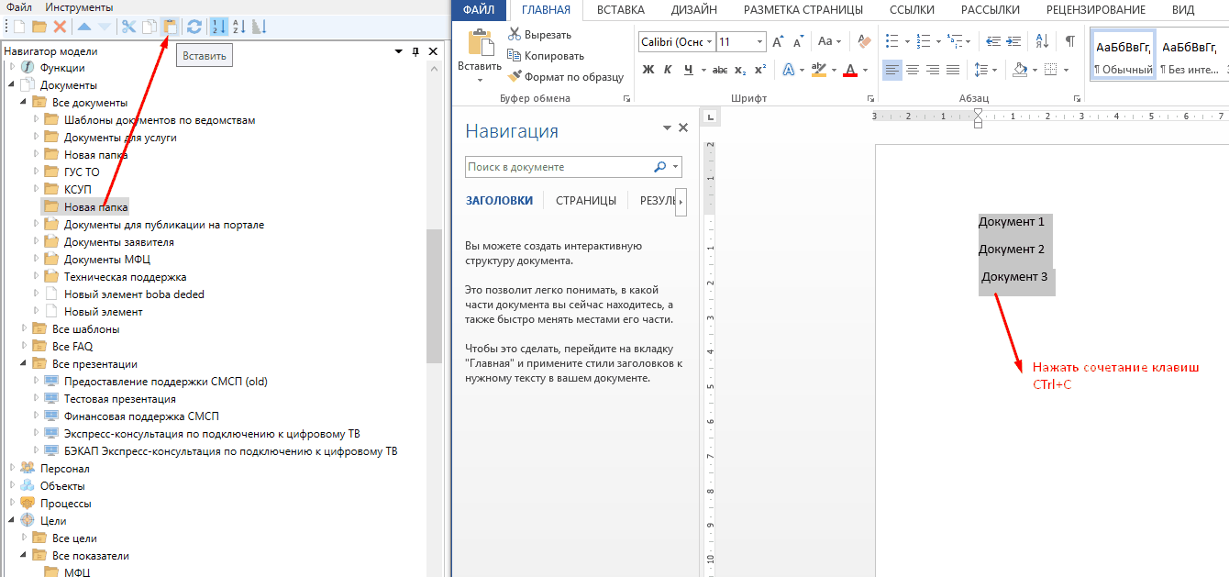Click the decrease font size icon
Image resolution: width=1229 pixels, height=577 pixels.
click(x=798, y=41)
